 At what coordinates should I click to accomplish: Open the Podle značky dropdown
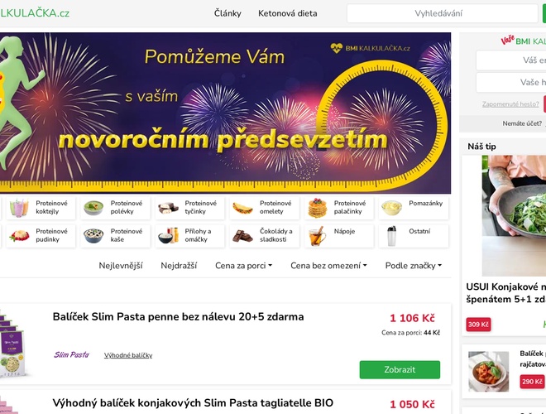click(414, 266)
